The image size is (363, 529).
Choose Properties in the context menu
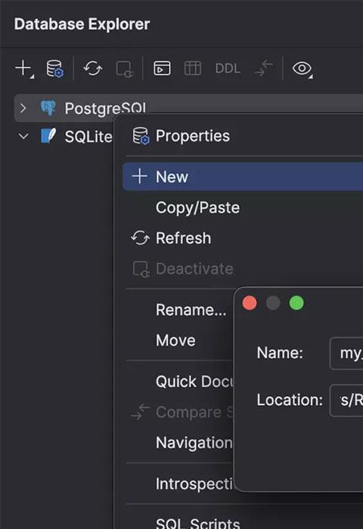tap(193, 136)
